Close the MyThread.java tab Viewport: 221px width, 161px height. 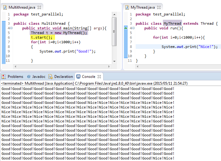[x=159, y=7]
